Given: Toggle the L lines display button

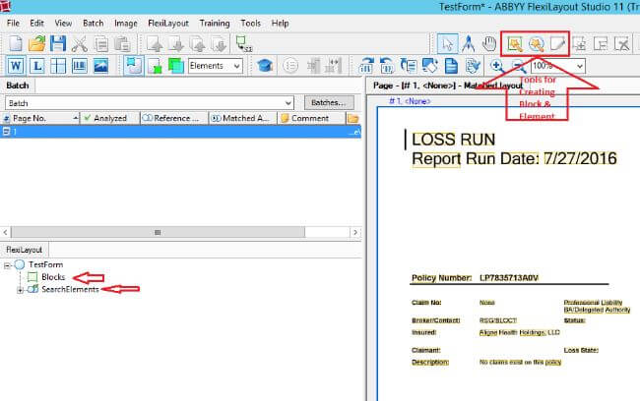Looking at the screenshot, I should pos(37,66).
